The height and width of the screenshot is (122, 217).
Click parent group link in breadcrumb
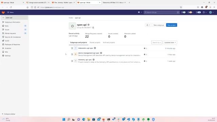[x=71, y=18]
